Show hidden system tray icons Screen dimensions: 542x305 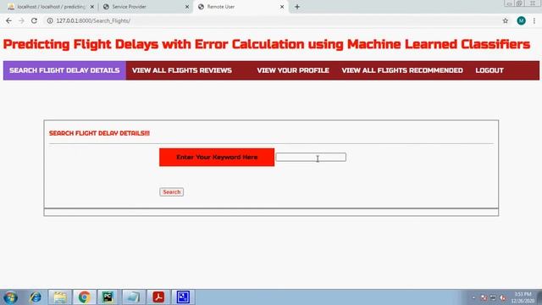coord(474,297)
